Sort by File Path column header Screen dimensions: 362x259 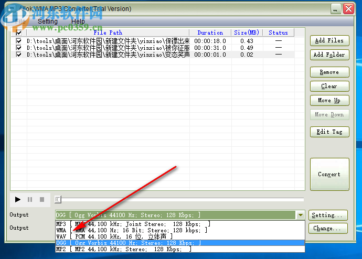[108, 33]
